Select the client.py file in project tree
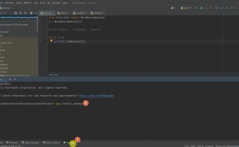Image resolution: width=239 pixels, height=147 pixels. (3, 72)
